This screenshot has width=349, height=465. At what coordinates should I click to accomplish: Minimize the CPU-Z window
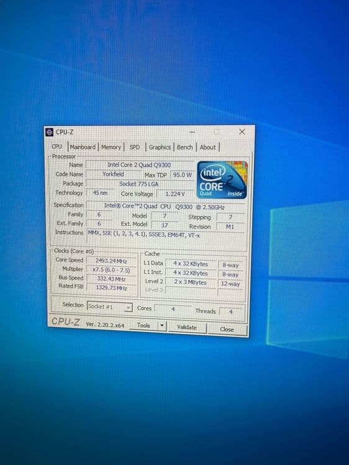pyautogui.click(x=192, y=132)
